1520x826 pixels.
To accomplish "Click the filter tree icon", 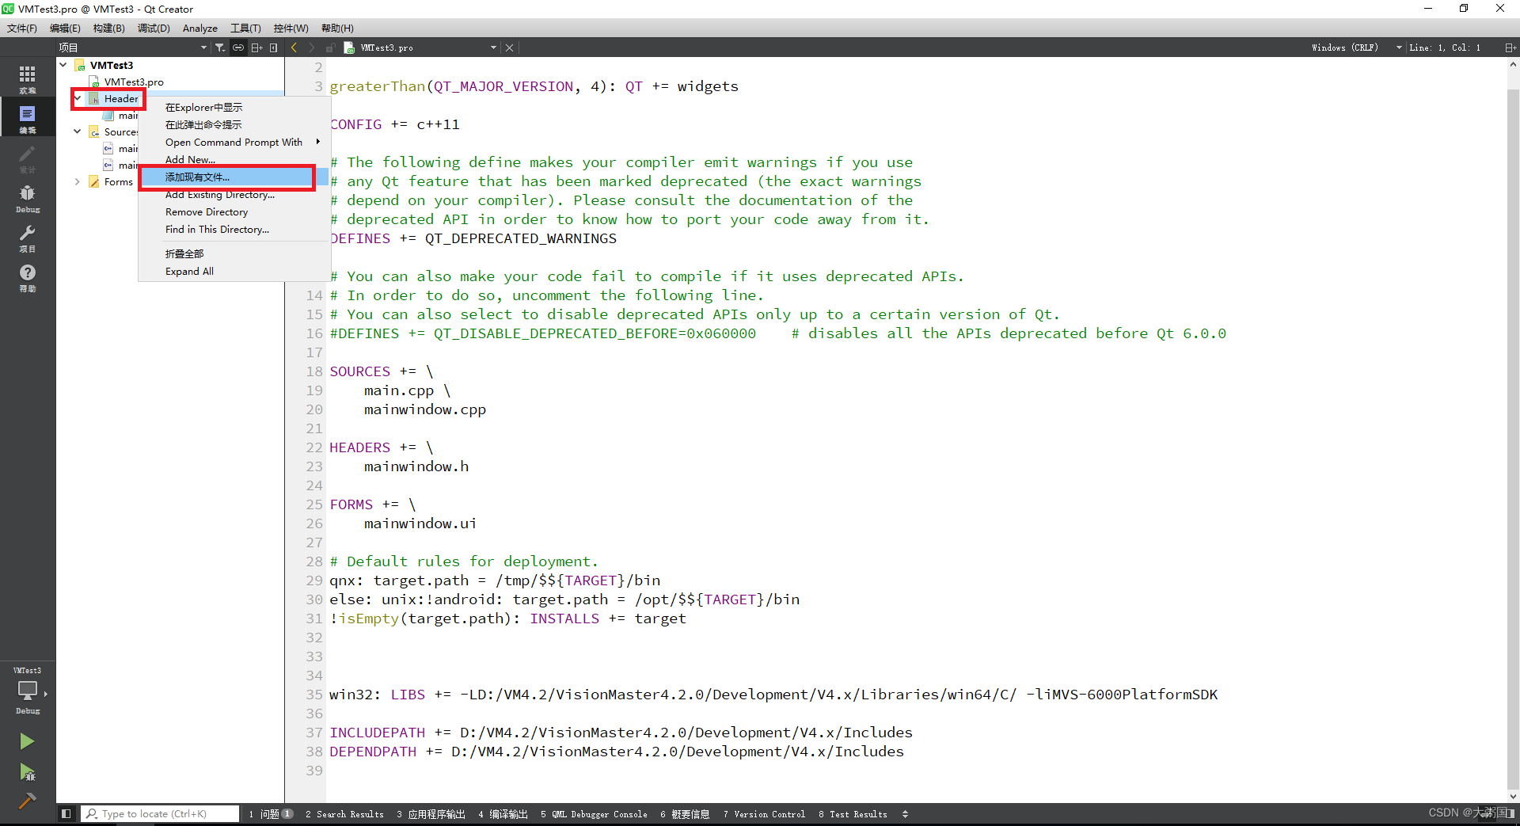I will 220,48.
